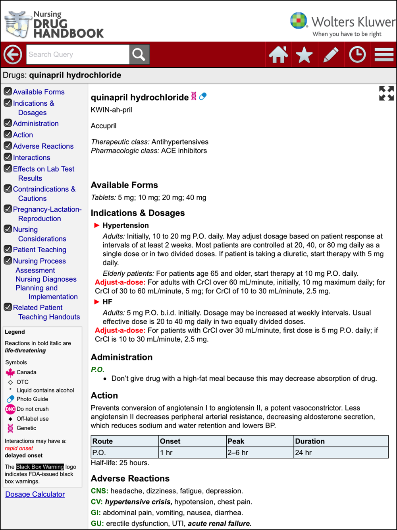Click the Black Box Warning logo
Viewport: 397px width, 530px height.
(x=40, y=467)
